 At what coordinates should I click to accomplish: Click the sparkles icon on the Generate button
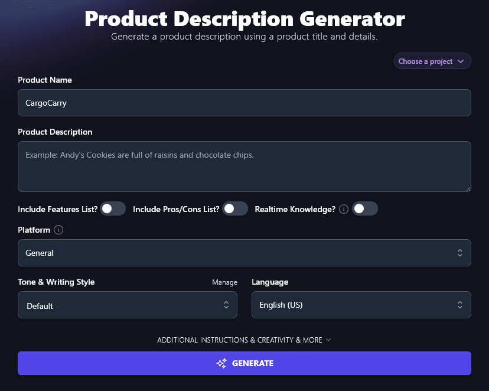[221, 363]
